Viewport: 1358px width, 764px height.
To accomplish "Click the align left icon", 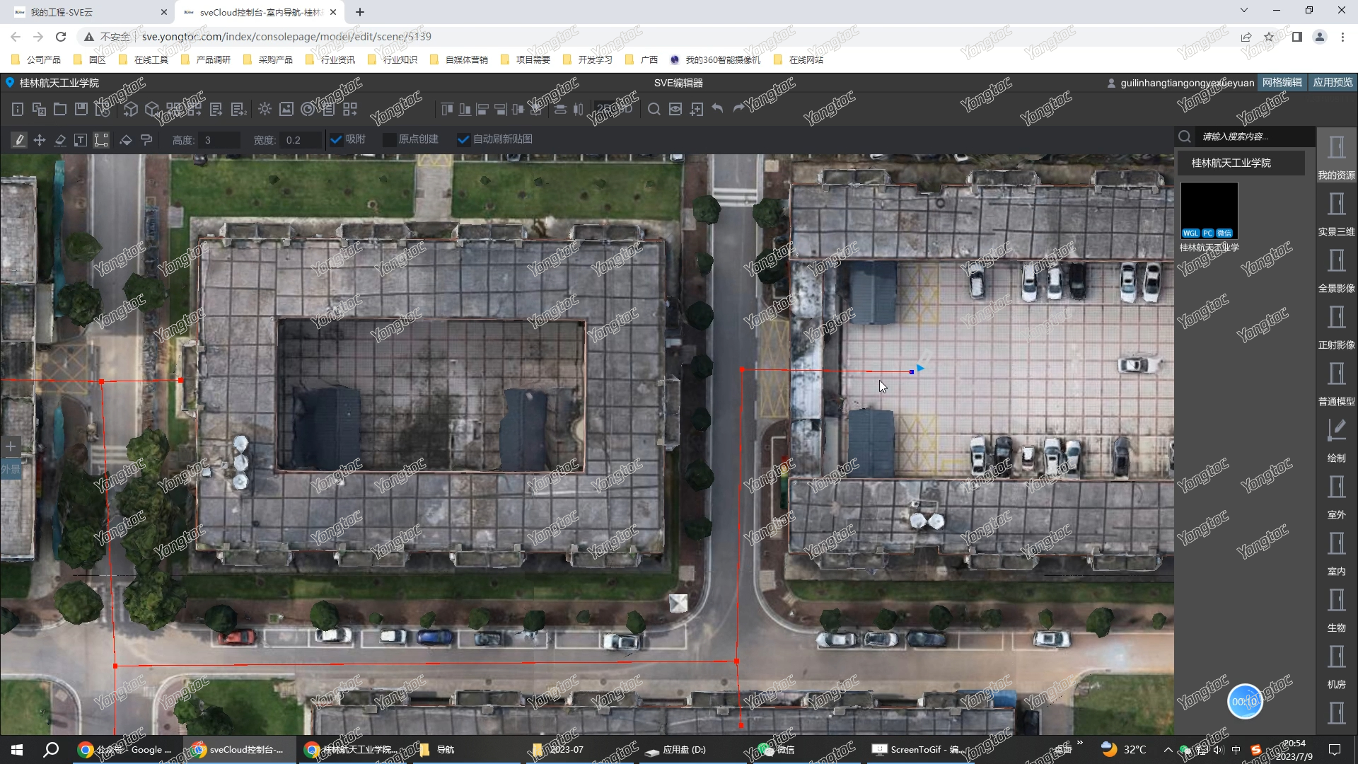I will 482,109.
